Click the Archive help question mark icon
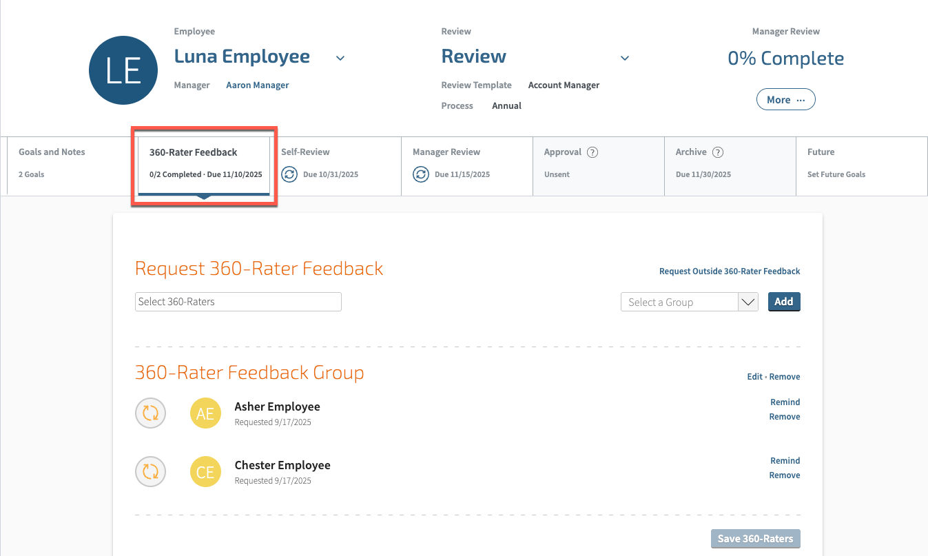Image resolution: width=928 pixels, height=556 pixels. point(717,152)
